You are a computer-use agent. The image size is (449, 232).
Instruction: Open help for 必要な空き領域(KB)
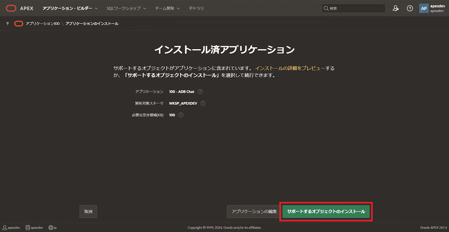coord(180,115)
